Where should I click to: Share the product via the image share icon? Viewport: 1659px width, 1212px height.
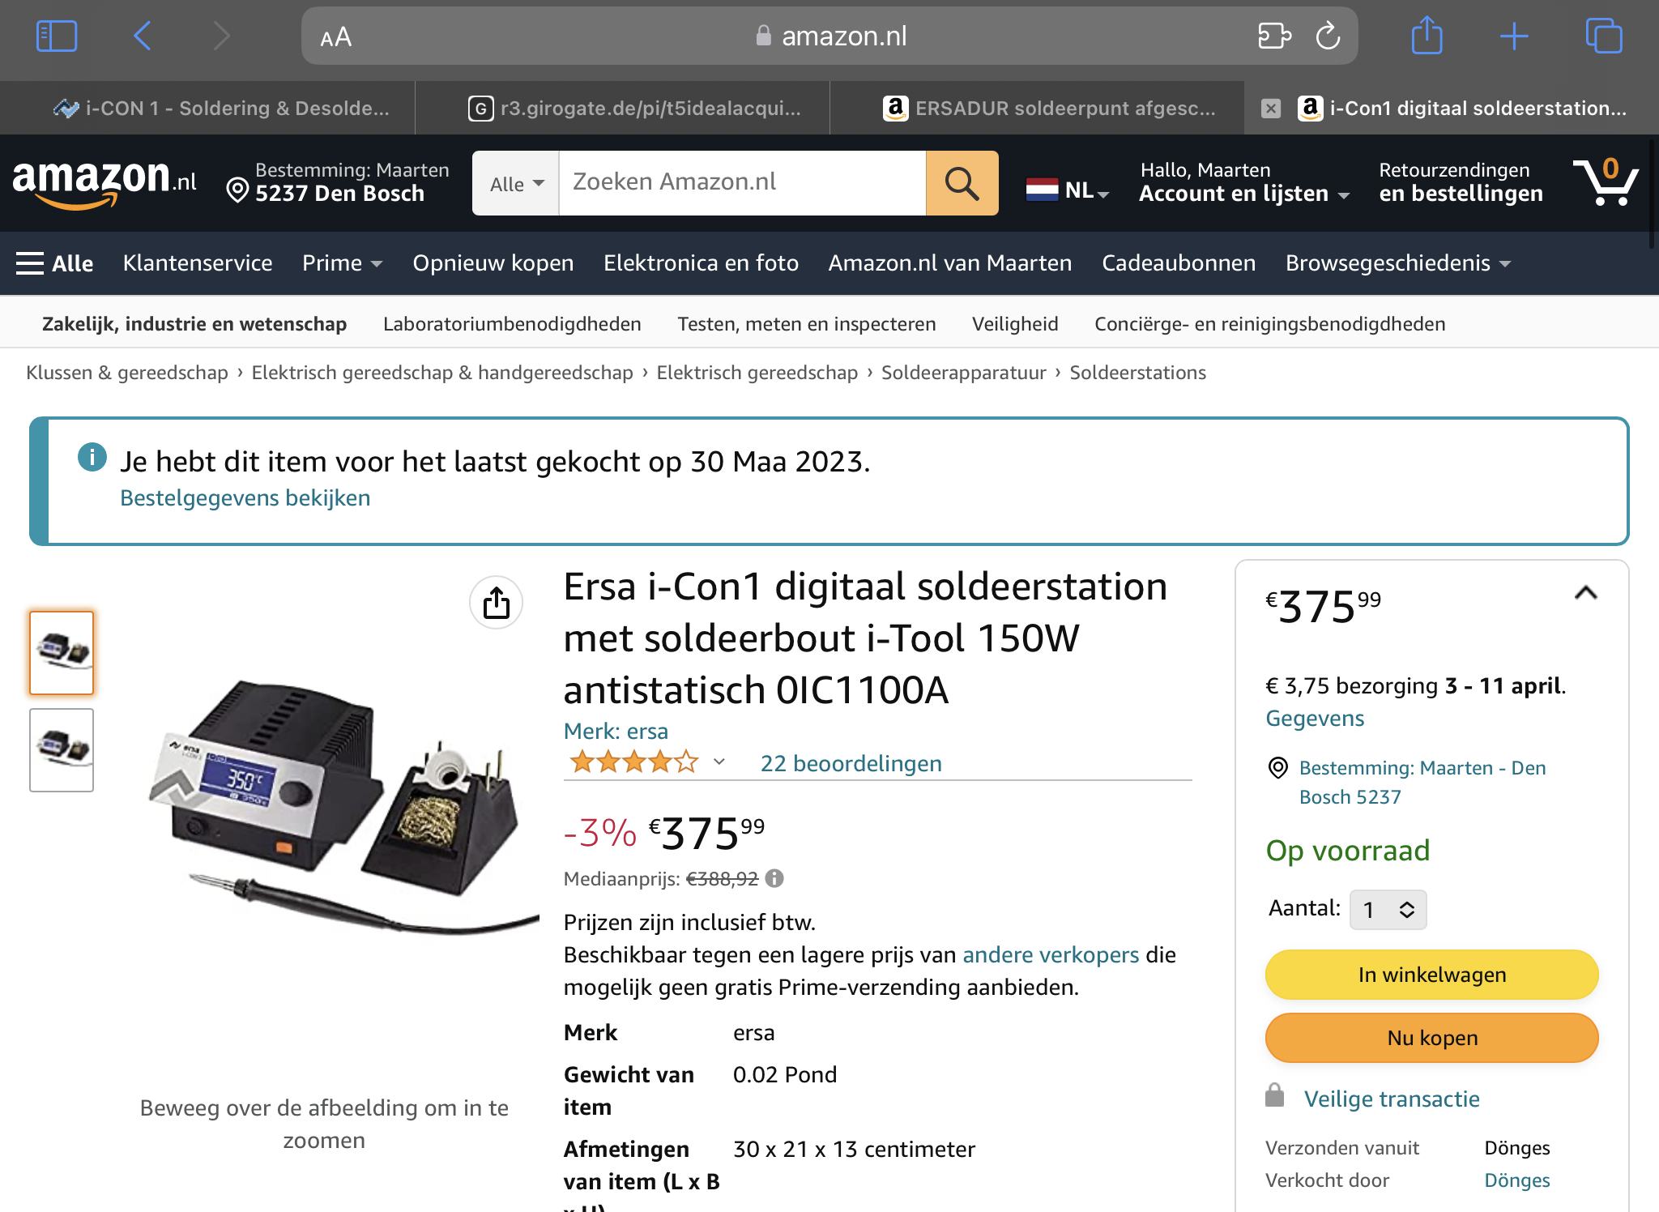tap(496, 603)
